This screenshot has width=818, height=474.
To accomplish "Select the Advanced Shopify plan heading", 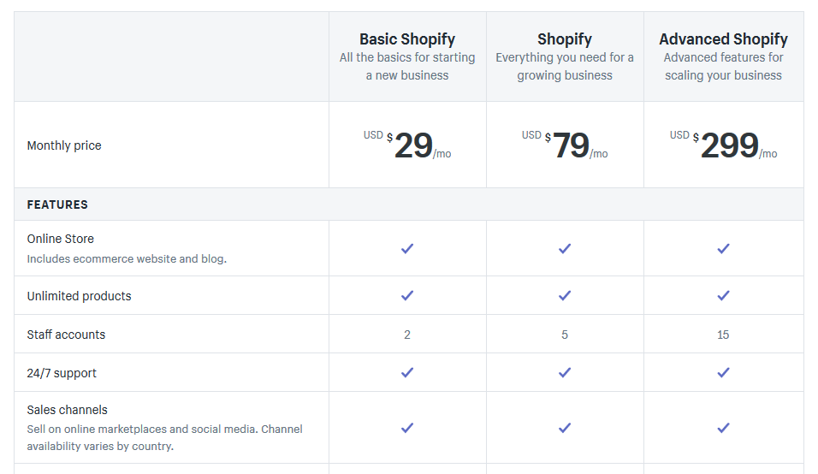I will click(x=723, y=39).
